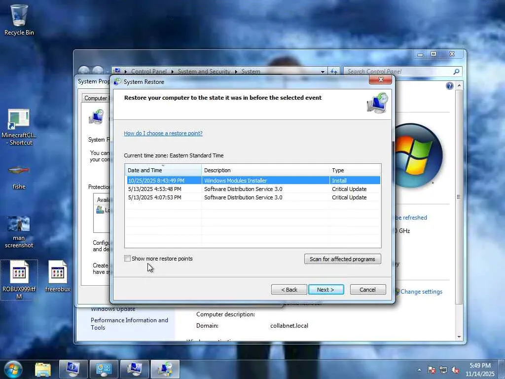
Task: Select the ROBUX999itfM file icon
Action: click(19, 280)
